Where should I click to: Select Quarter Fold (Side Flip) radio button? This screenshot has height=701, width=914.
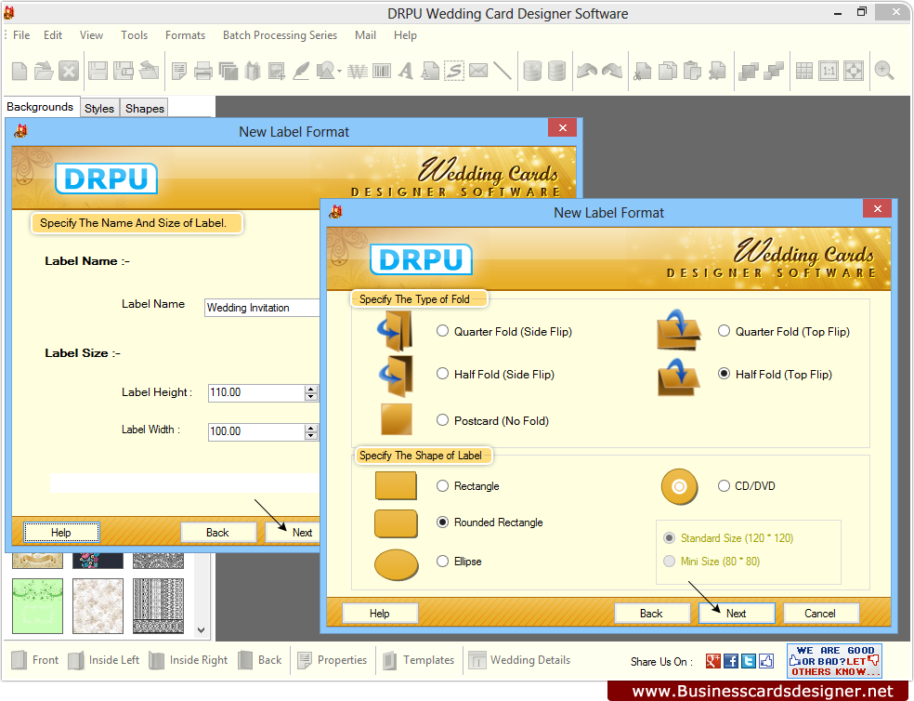(442, 331)
